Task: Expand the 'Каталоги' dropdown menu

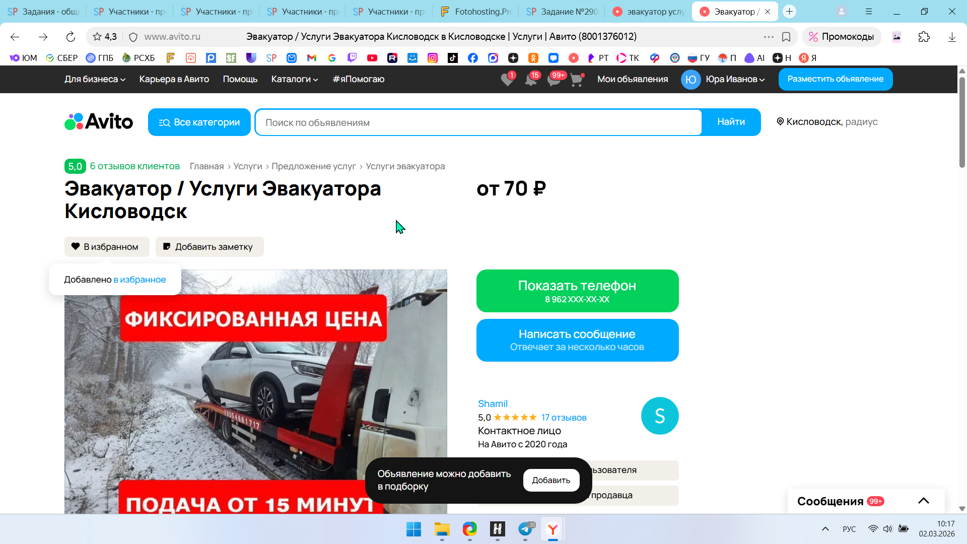Action: [294, 79]
